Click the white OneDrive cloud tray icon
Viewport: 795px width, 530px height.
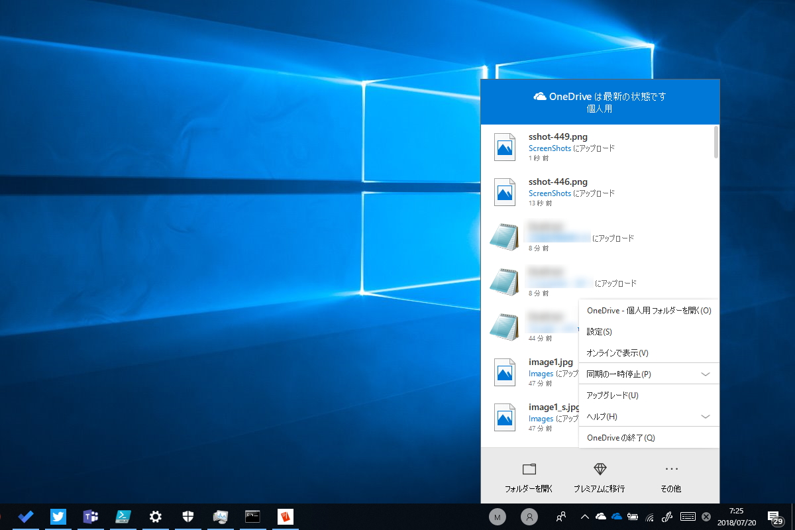[601, 517]
